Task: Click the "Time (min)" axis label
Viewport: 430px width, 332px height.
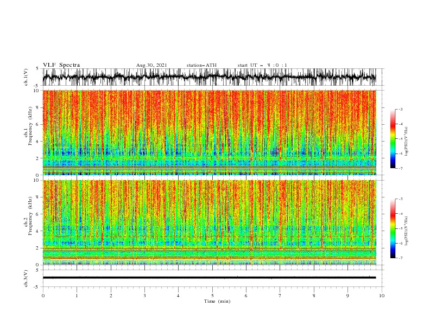Action: [217, 301]
